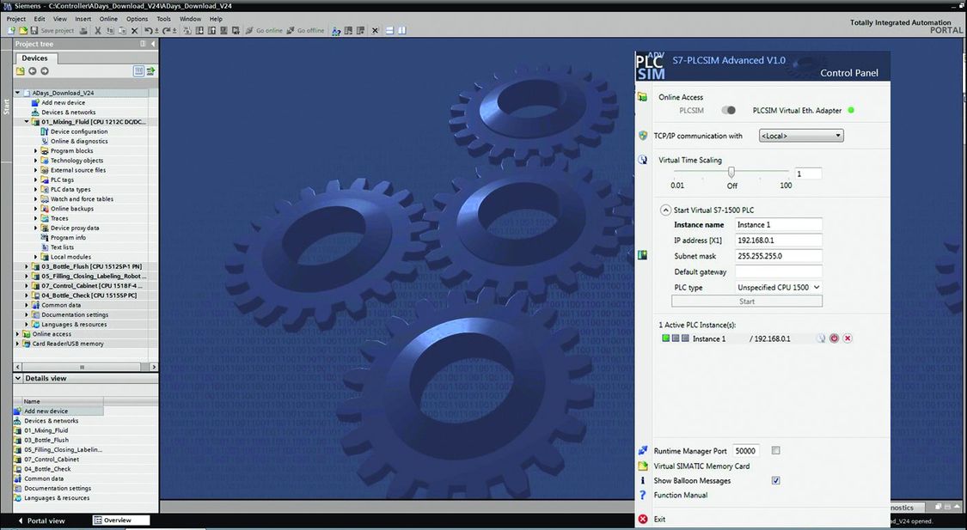Click the delete X icon next to paste
Image resolution: width=967 pixels, height=530 pixels.
click(134, 30)
